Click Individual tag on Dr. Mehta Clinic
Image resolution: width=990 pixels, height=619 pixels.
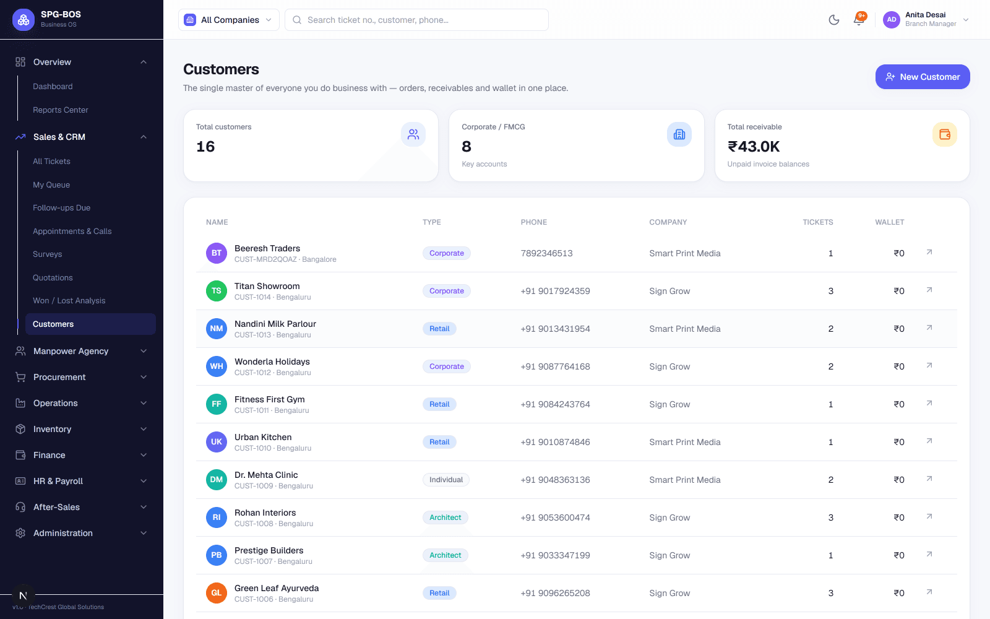tap(446, 480)
